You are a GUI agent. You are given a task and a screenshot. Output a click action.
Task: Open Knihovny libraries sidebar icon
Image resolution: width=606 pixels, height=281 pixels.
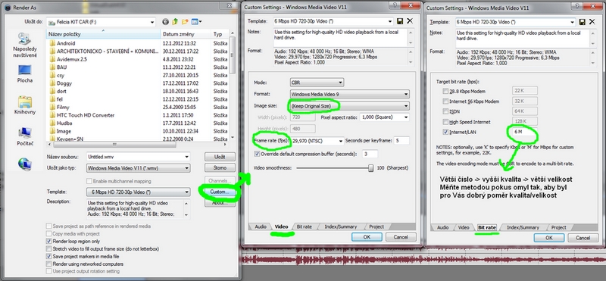[25, 105]
